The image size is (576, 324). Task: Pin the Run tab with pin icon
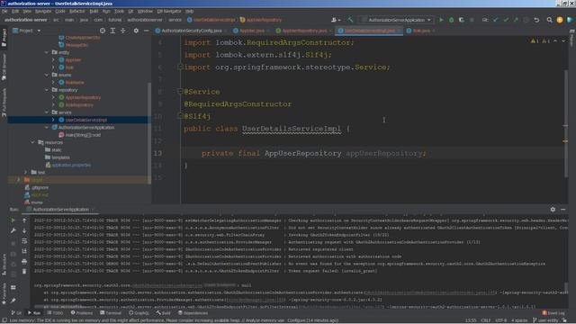pos(13,301)
